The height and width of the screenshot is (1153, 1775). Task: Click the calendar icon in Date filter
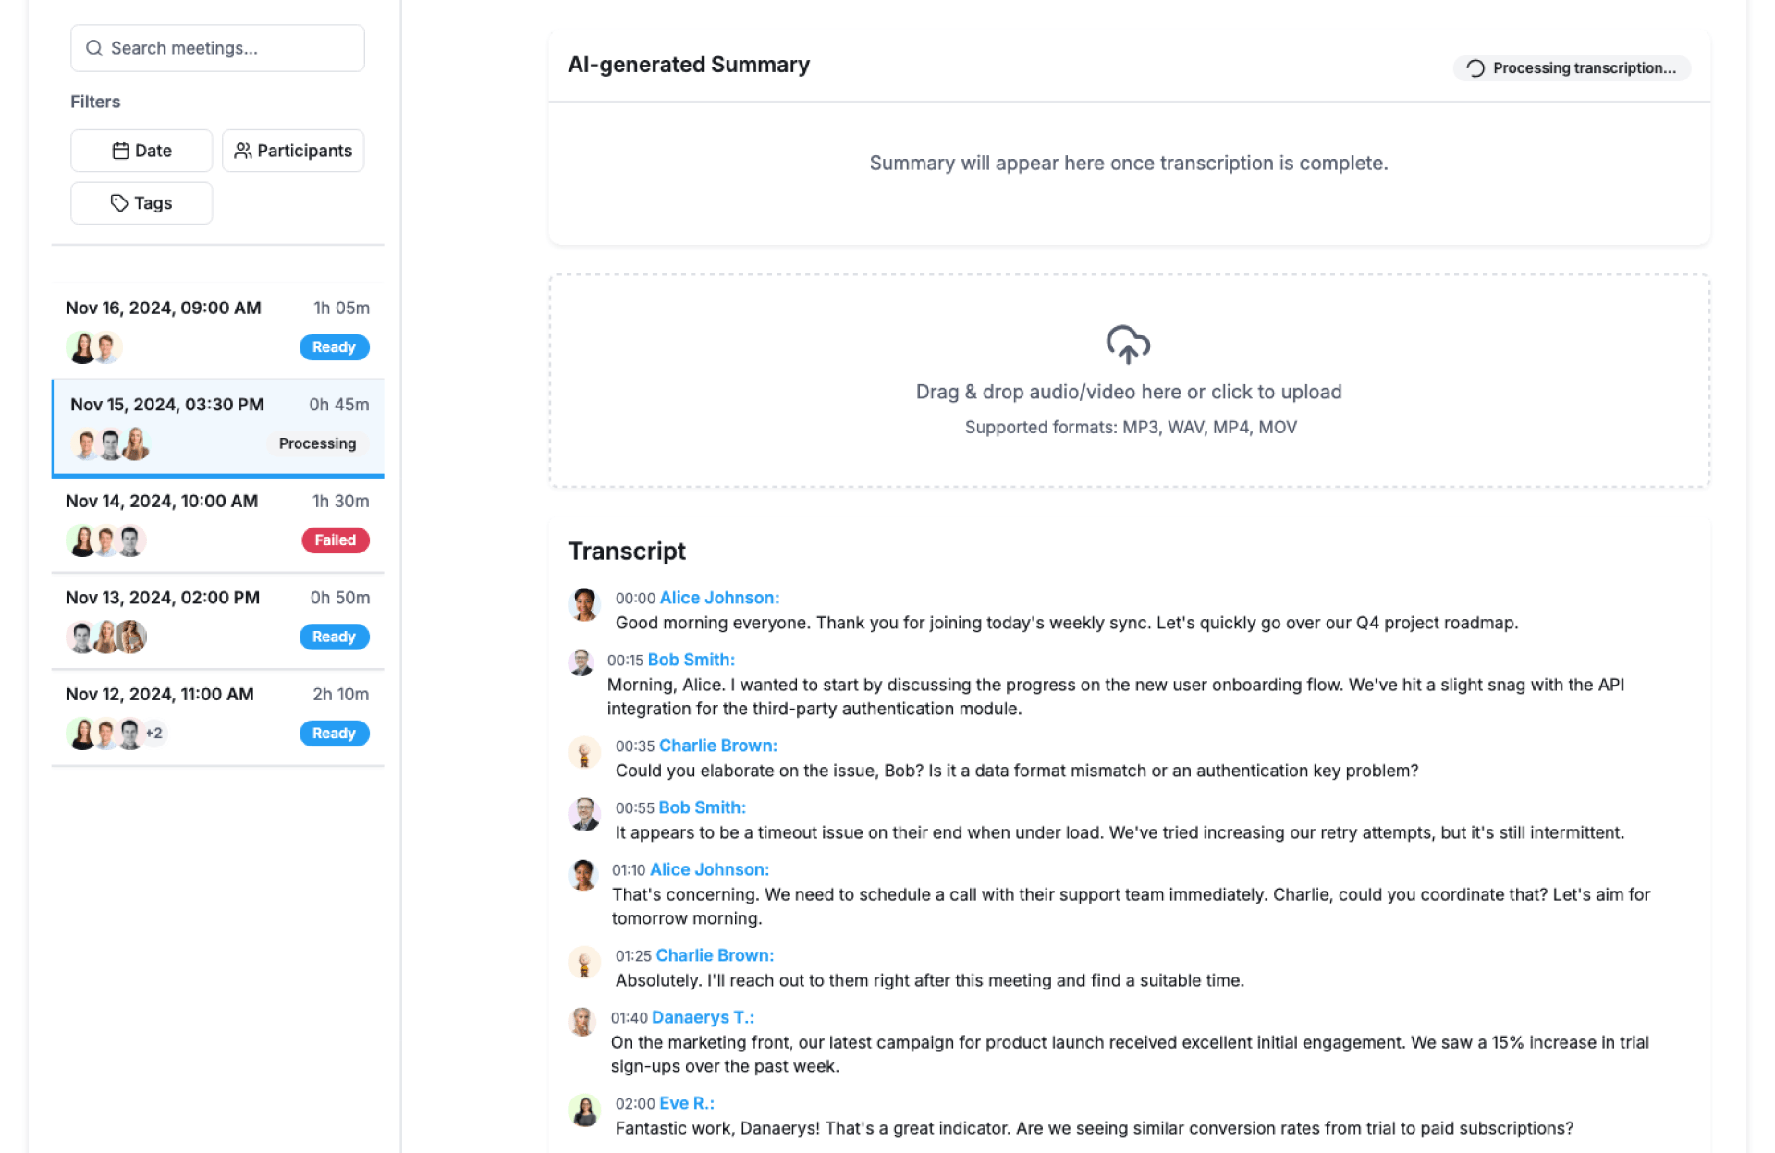click(x=120, y=151)
